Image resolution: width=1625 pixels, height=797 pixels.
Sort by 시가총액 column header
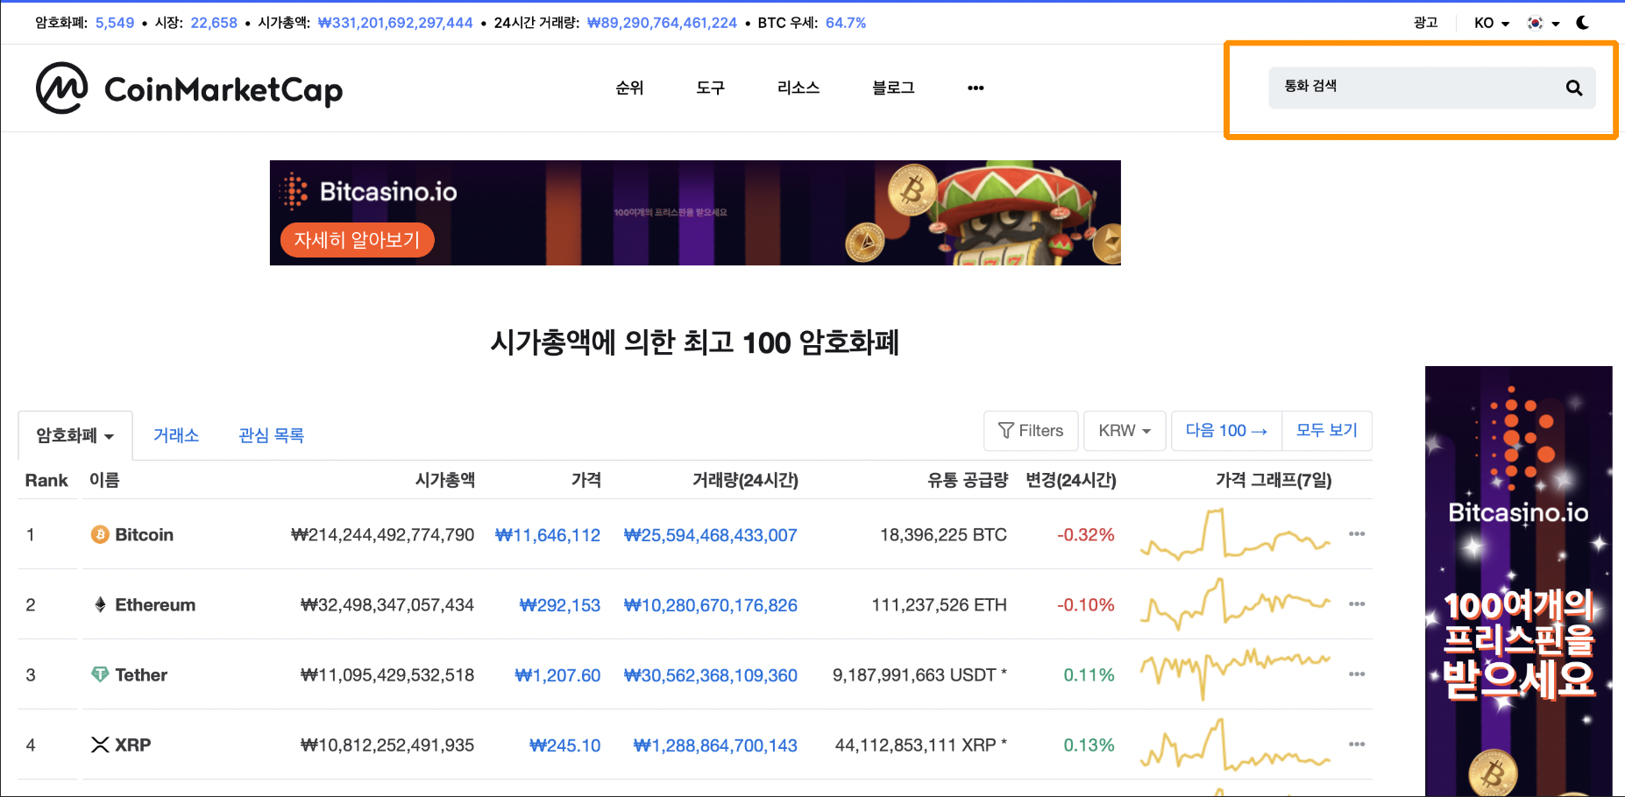pos(445,480)
